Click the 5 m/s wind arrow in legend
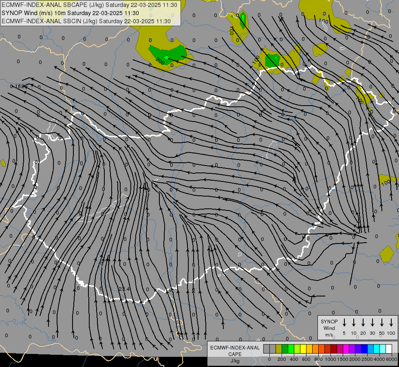This screenshot has width=399, height=367. [x=344, y=322]
